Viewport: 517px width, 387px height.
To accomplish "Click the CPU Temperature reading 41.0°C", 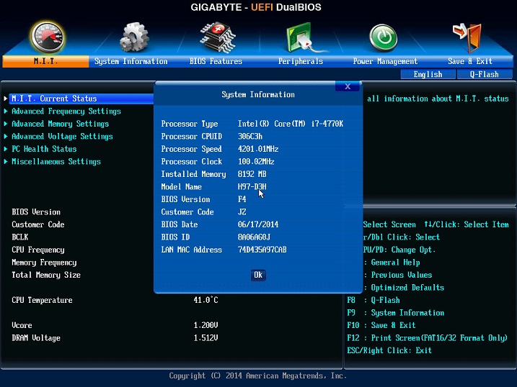I will click(206, 300).
